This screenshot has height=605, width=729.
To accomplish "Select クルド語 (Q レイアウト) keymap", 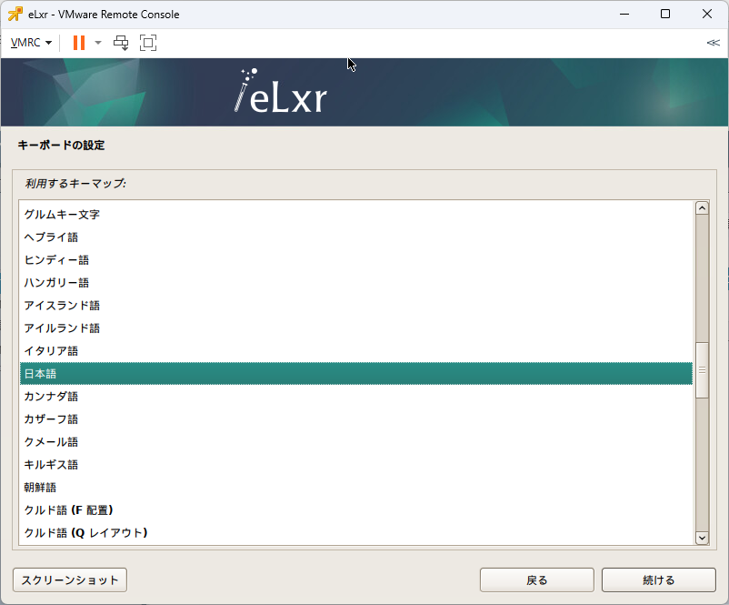I will point(356,532).
